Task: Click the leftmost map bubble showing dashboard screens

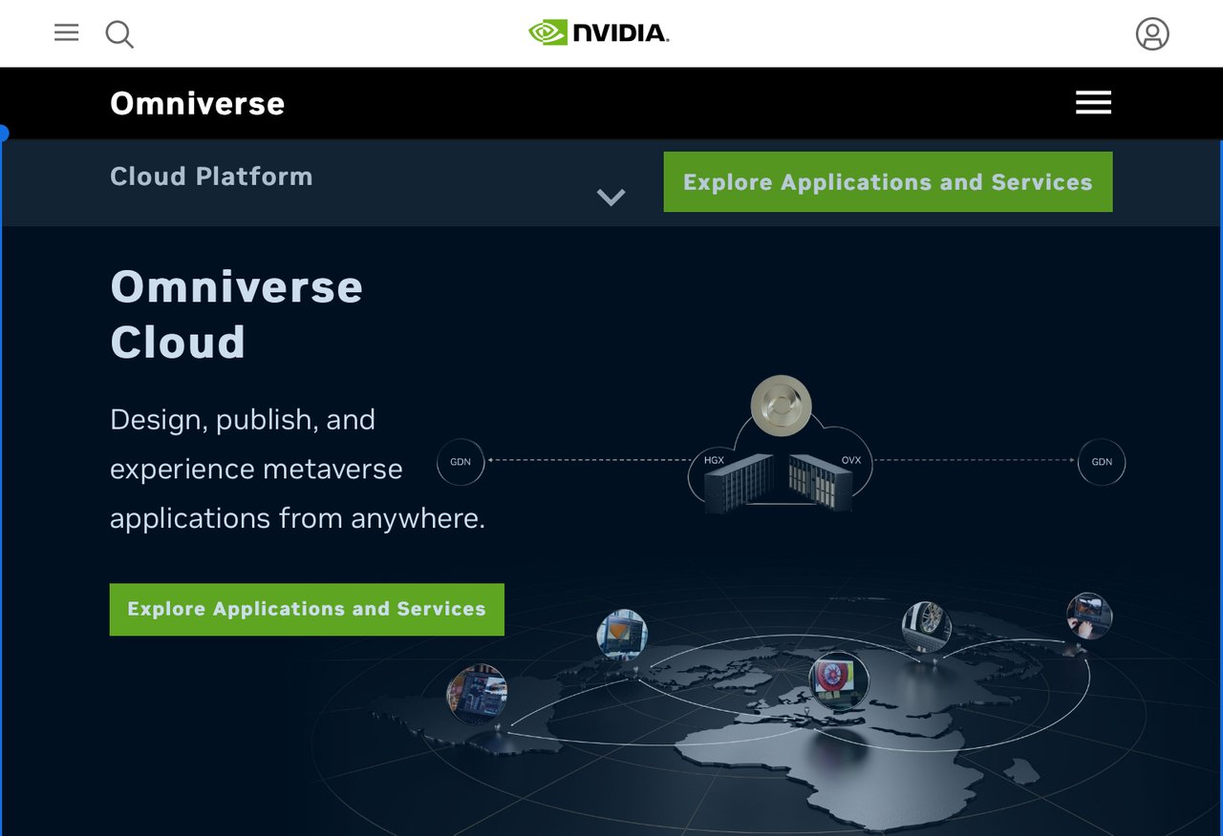Action: click(477, 695)
